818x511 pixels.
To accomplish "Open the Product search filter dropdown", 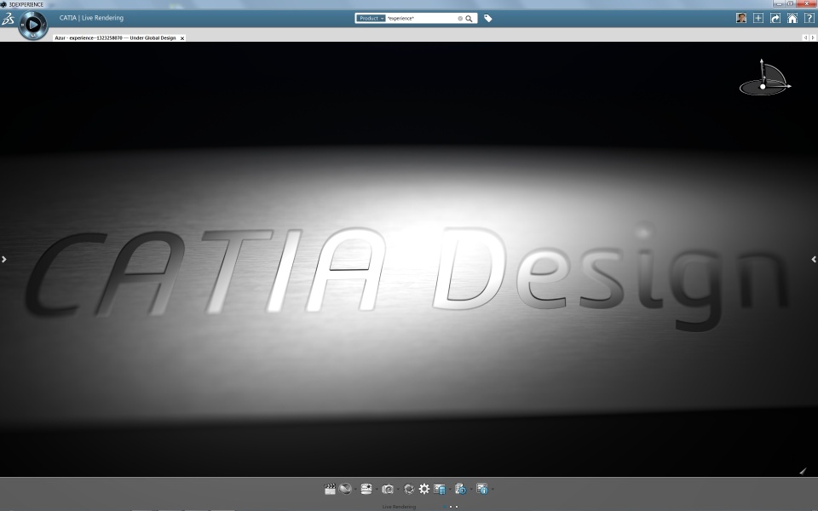I will click(371, 18).
